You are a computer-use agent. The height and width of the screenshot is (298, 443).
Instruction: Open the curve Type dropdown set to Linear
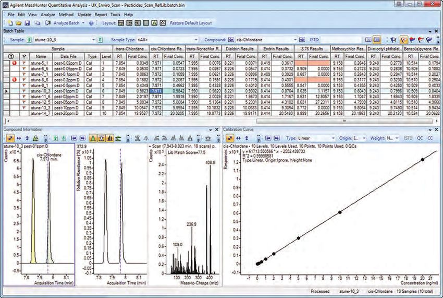coord(333,138)
